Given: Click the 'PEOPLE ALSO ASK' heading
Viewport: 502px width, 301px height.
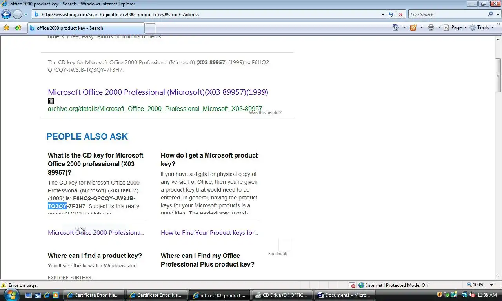Looking at the screenshot, I should [87, 136].
